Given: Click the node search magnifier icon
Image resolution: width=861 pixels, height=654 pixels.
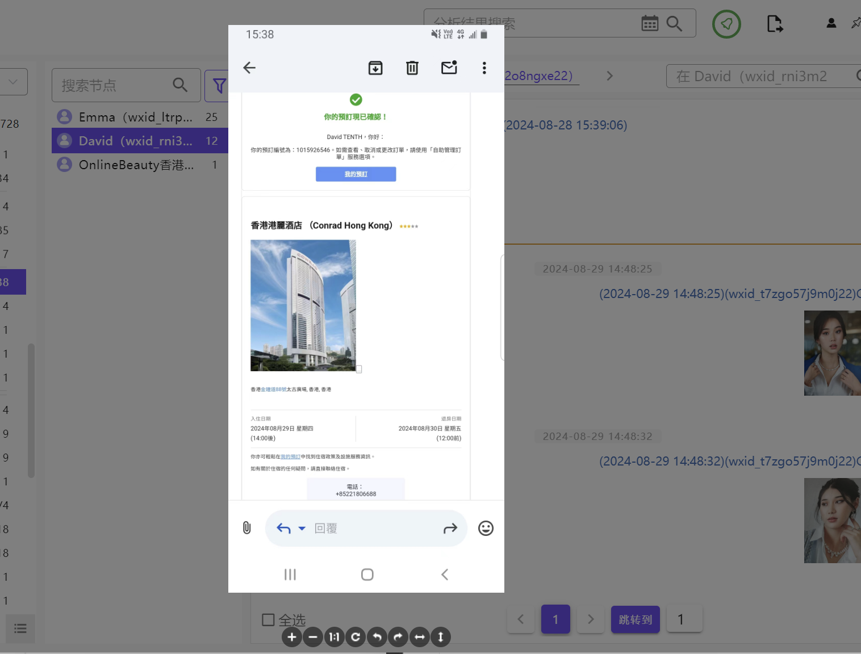Looking at the screenshot, I should click(180, 85).
